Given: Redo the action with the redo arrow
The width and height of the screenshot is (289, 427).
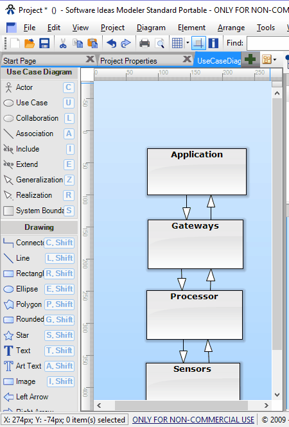Looking at the screenshot, I should pyautogui.click(x=126, y=43).
